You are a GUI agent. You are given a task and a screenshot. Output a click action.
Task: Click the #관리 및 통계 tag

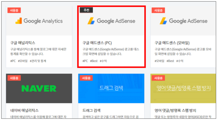point(38,61)
